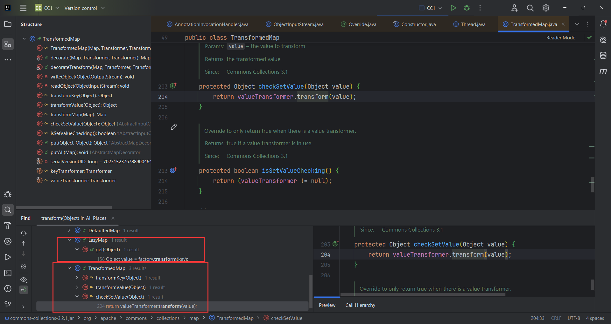Expand transformValue(Object) result node

coord(77,287)
